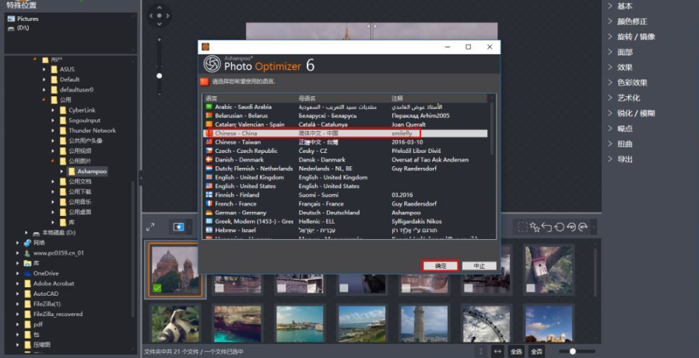Click the horizontal double-arrow icon in status bar
The image size is (699, 358).
pyautogui.click(x=497, y=352)
